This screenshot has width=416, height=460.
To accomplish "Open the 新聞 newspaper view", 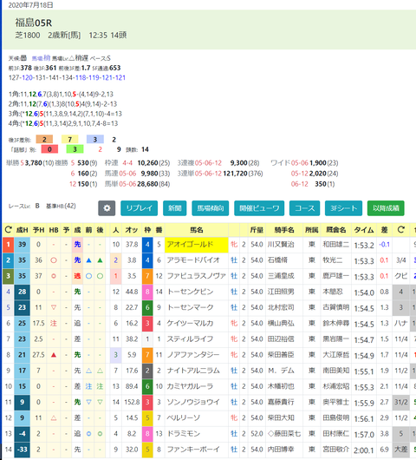I will 174,208.
